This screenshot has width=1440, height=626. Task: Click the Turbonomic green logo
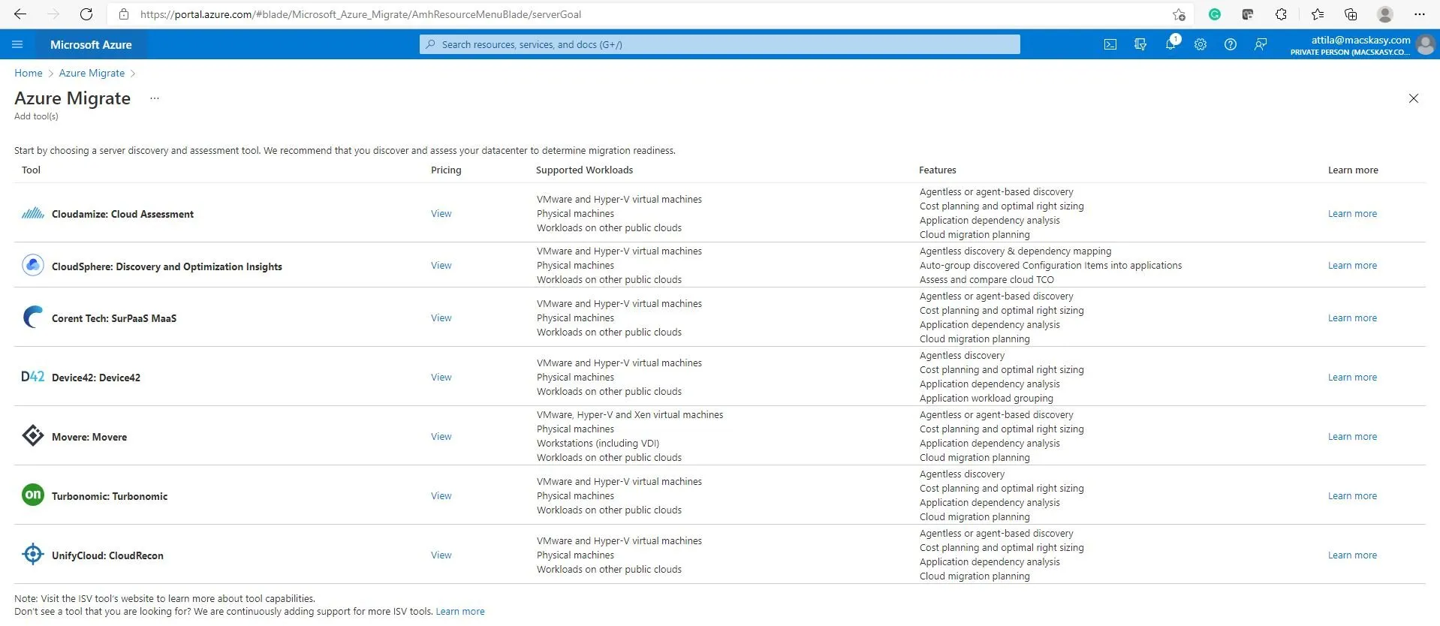33,495
